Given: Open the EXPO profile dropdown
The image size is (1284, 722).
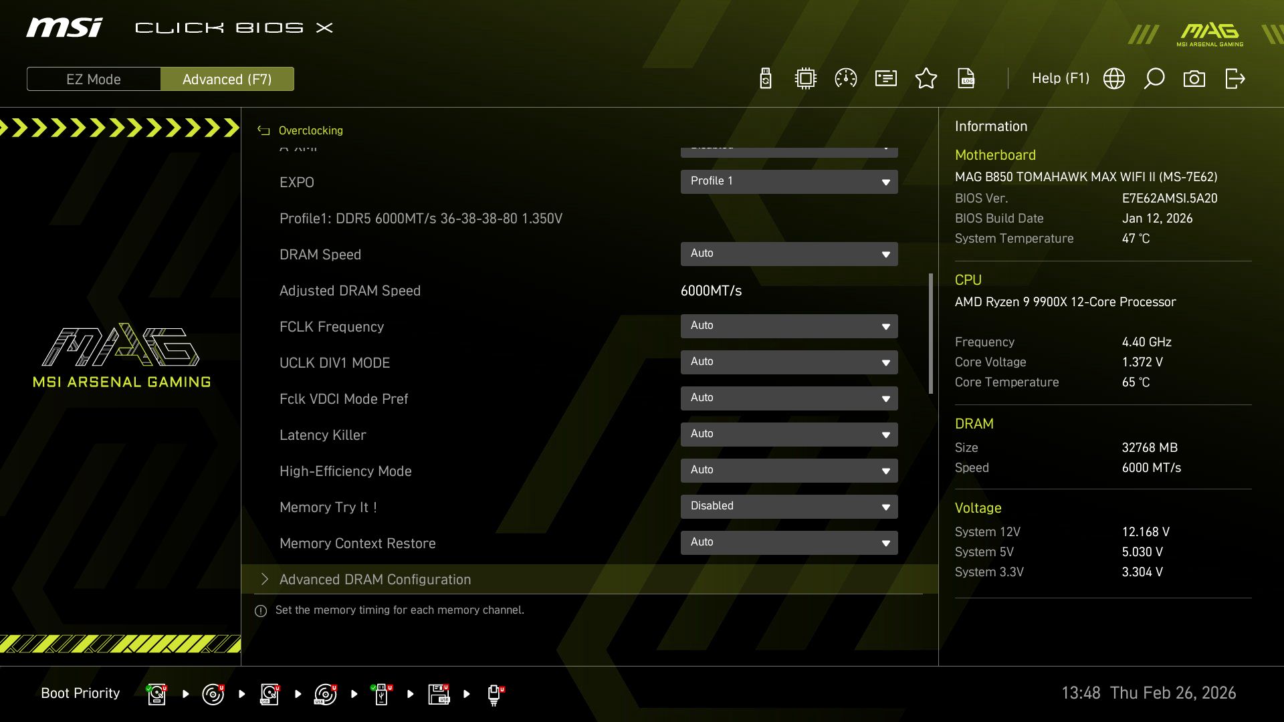Looking at the screenshot, I should coord(789,181).
